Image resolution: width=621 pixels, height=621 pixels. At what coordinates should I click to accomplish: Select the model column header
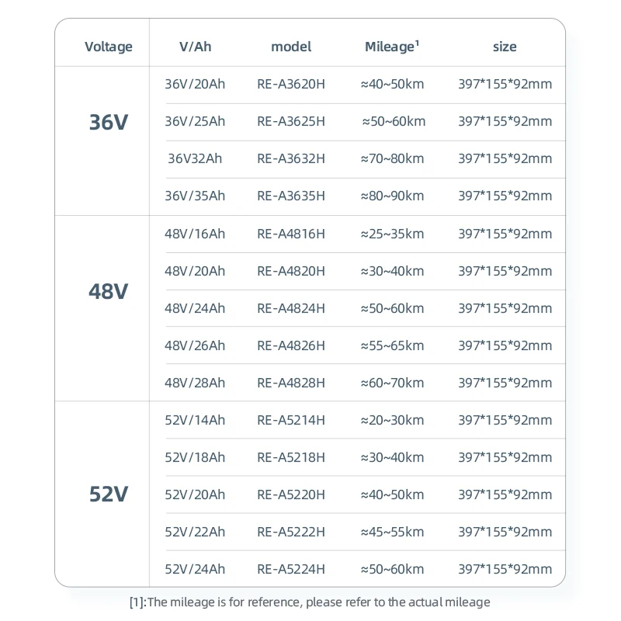pos(291,47)
